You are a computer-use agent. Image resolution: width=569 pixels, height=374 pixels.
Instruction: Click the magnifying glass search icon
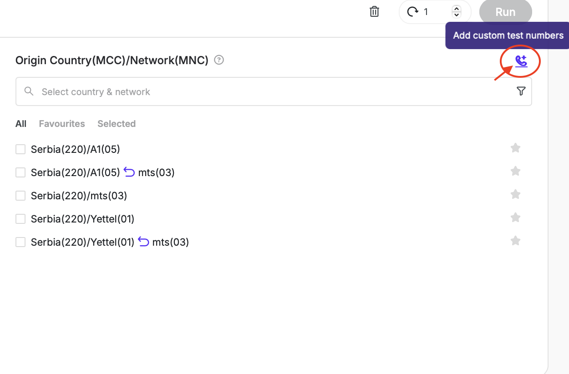(x=29, y=91)
